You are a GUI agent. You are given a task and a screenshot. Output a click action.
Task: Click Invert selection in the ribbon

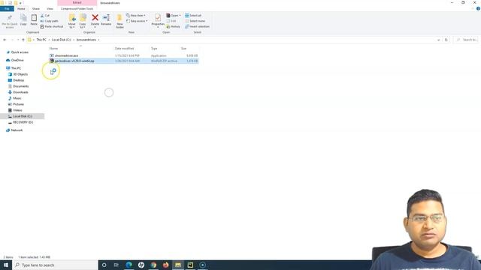coord(197,27)
